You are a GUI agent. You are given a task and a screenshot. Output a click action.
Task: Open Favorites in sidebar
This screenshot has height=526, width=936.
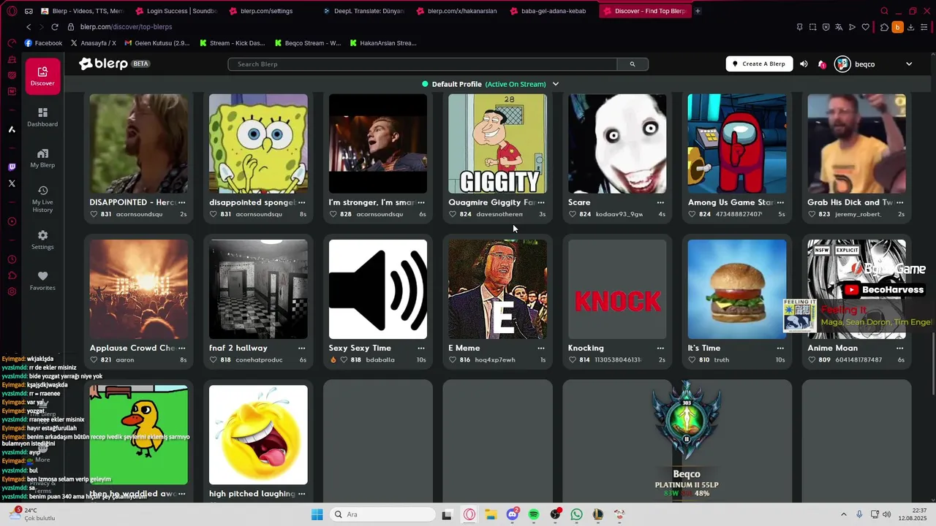42,281
